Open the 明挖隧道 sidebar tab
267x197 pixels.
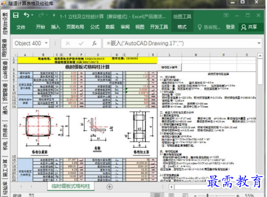[x=5, y=47]
